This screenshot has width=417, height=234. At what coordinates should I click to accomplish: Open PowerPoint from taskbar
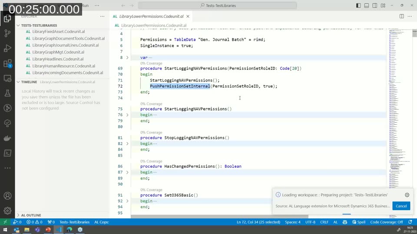[48, 230]
